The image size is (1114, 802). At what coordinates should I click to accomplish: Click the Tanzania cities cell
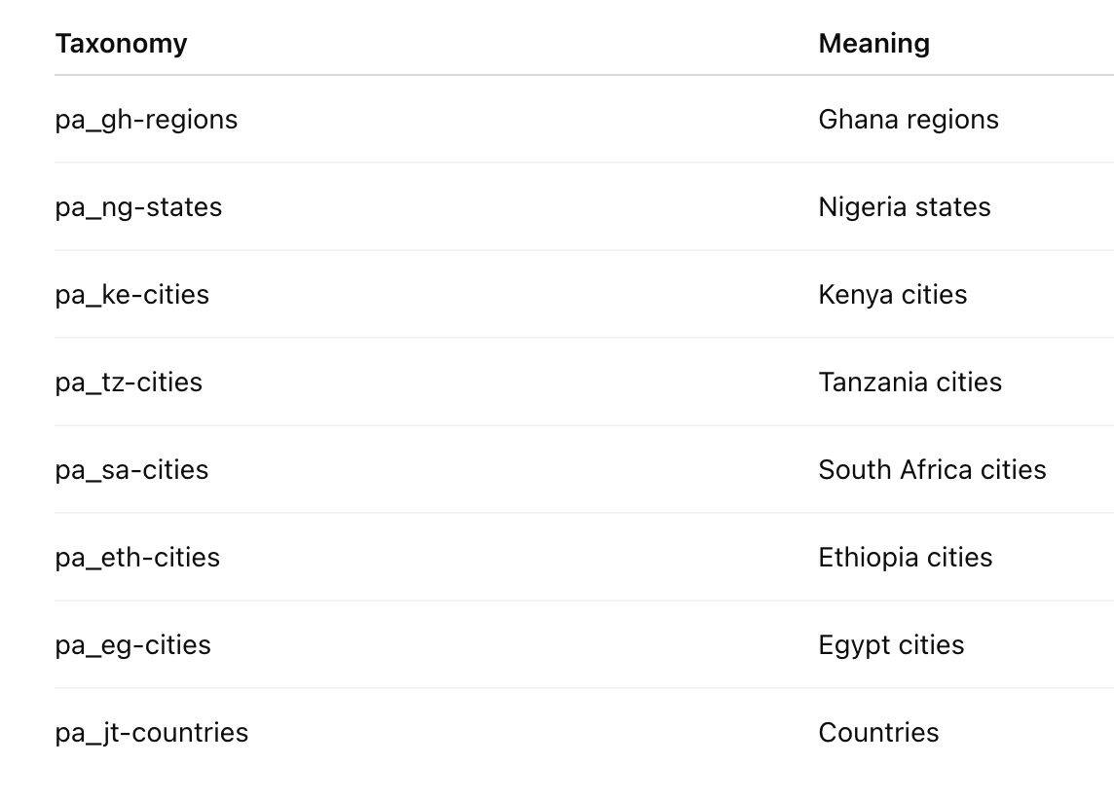coord(910,383)
